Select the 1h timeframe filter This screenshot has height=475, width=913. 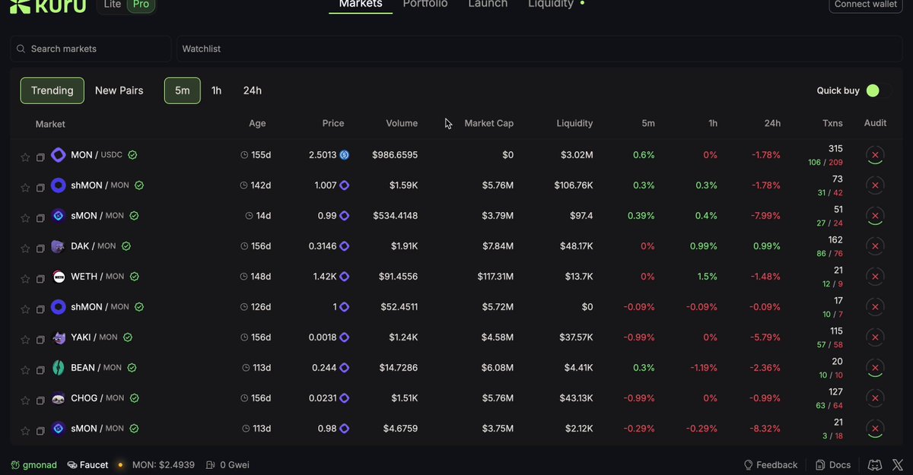217,90
